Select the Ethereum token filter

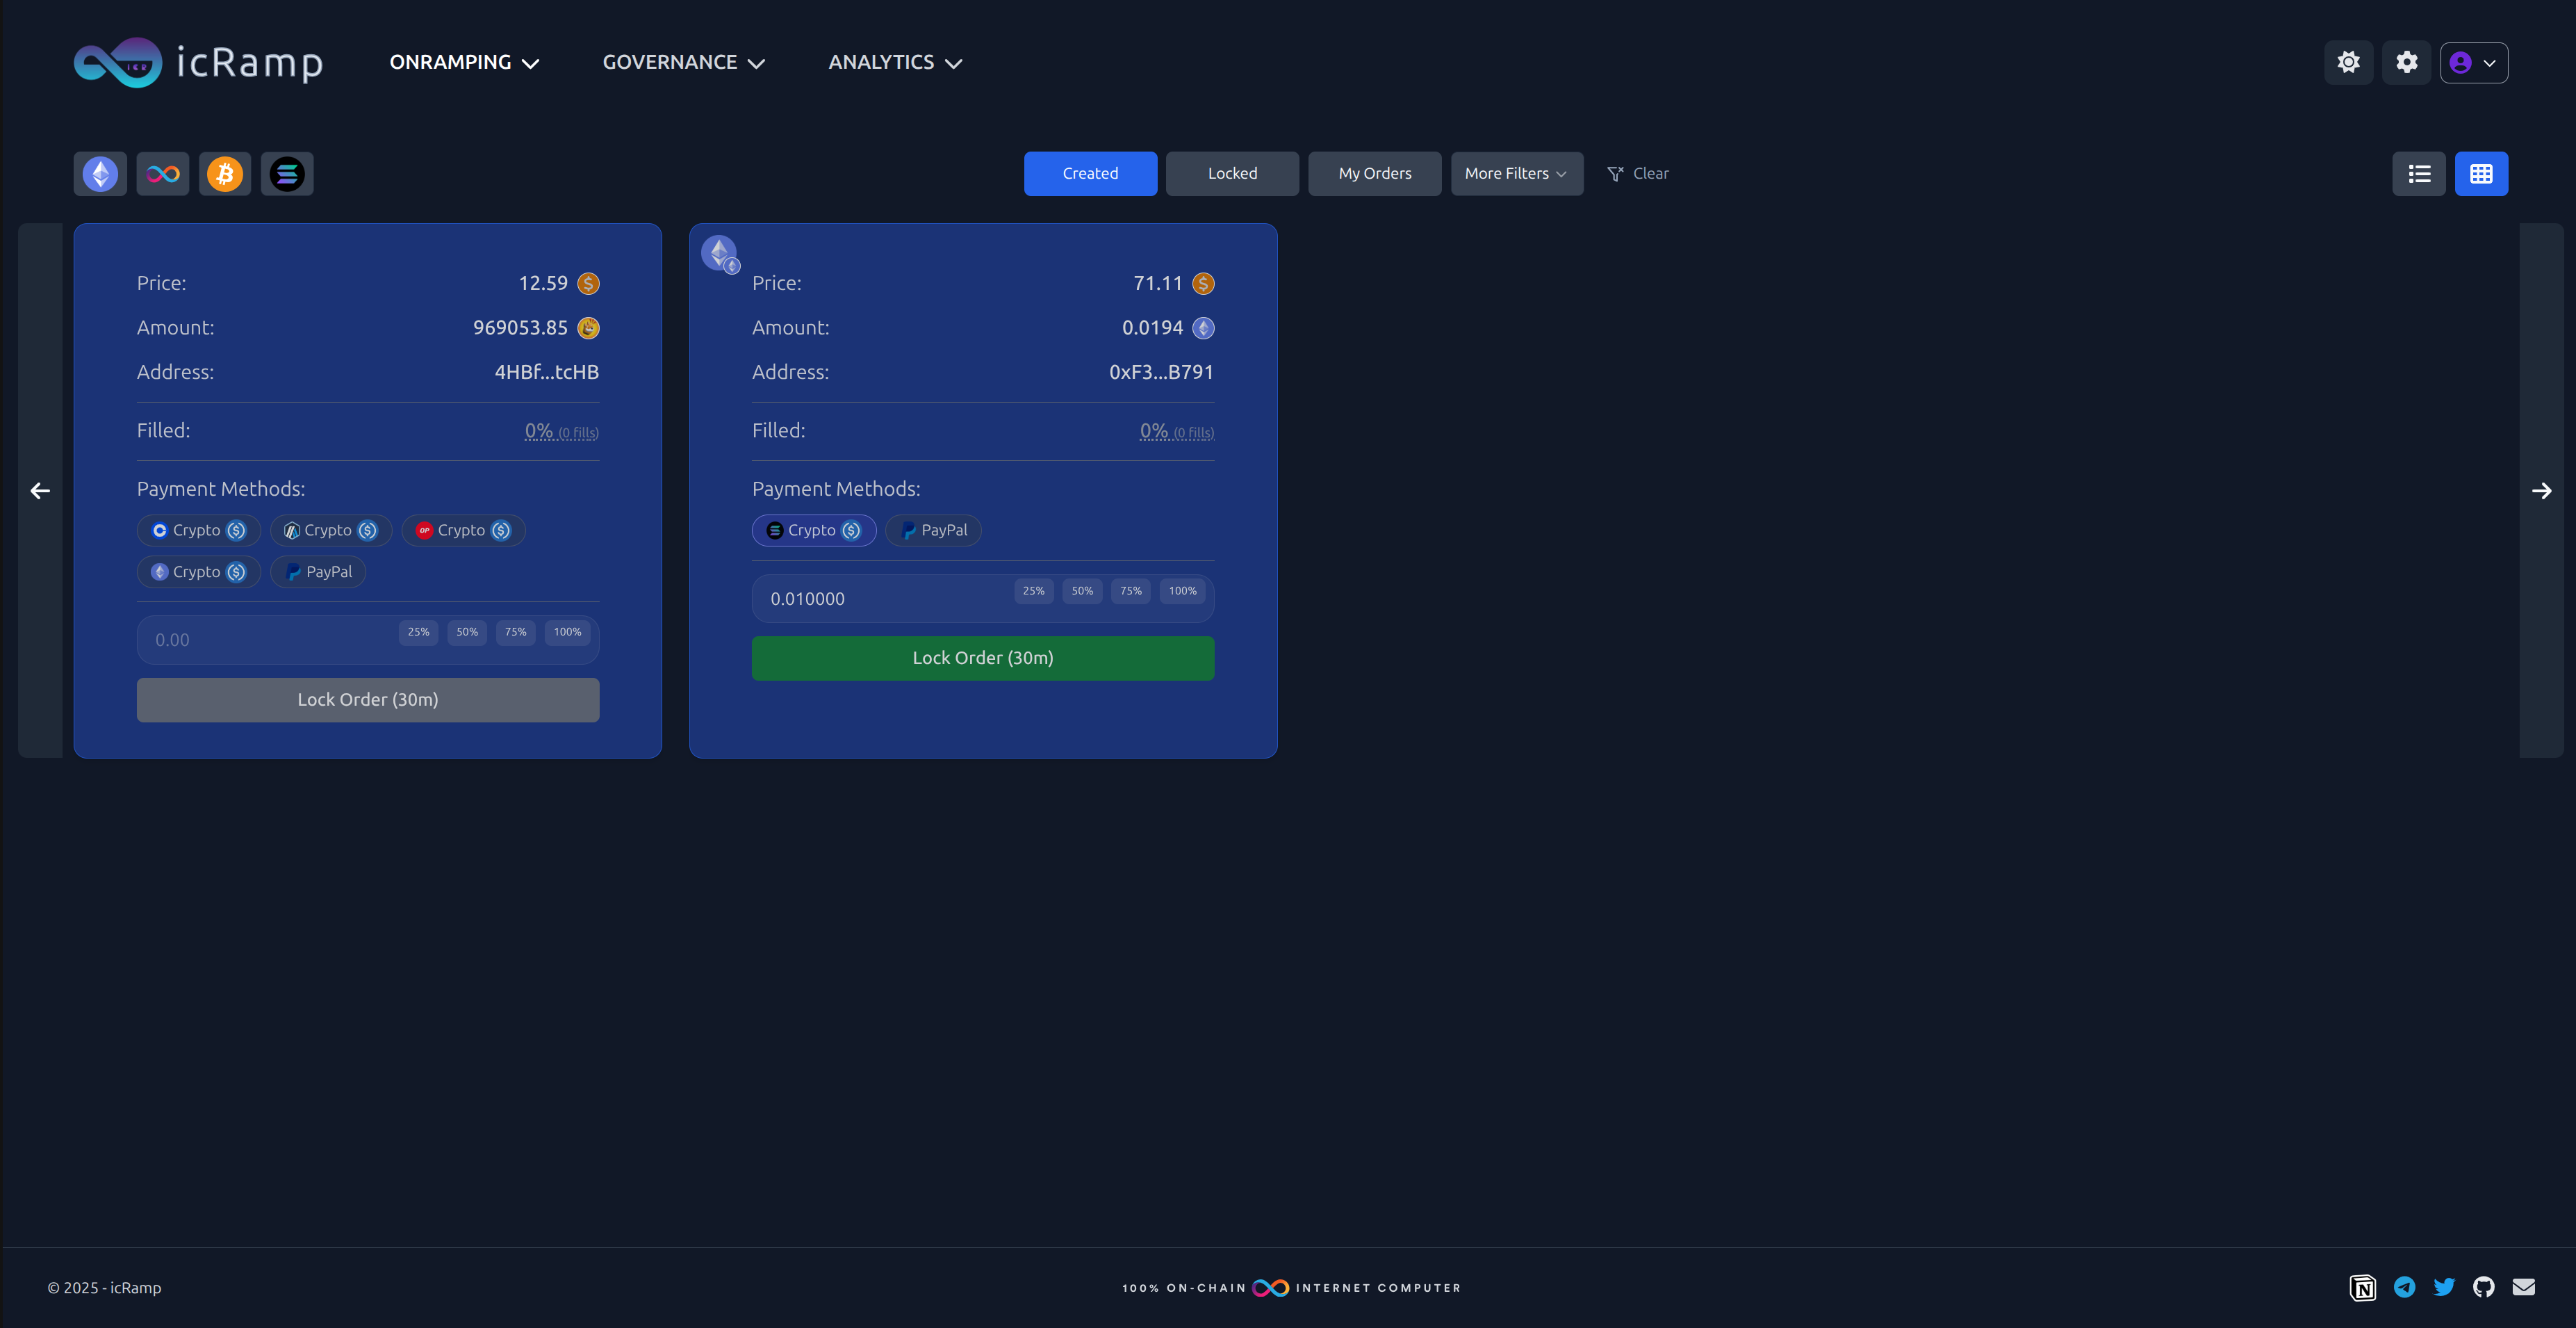pos(100,173)
